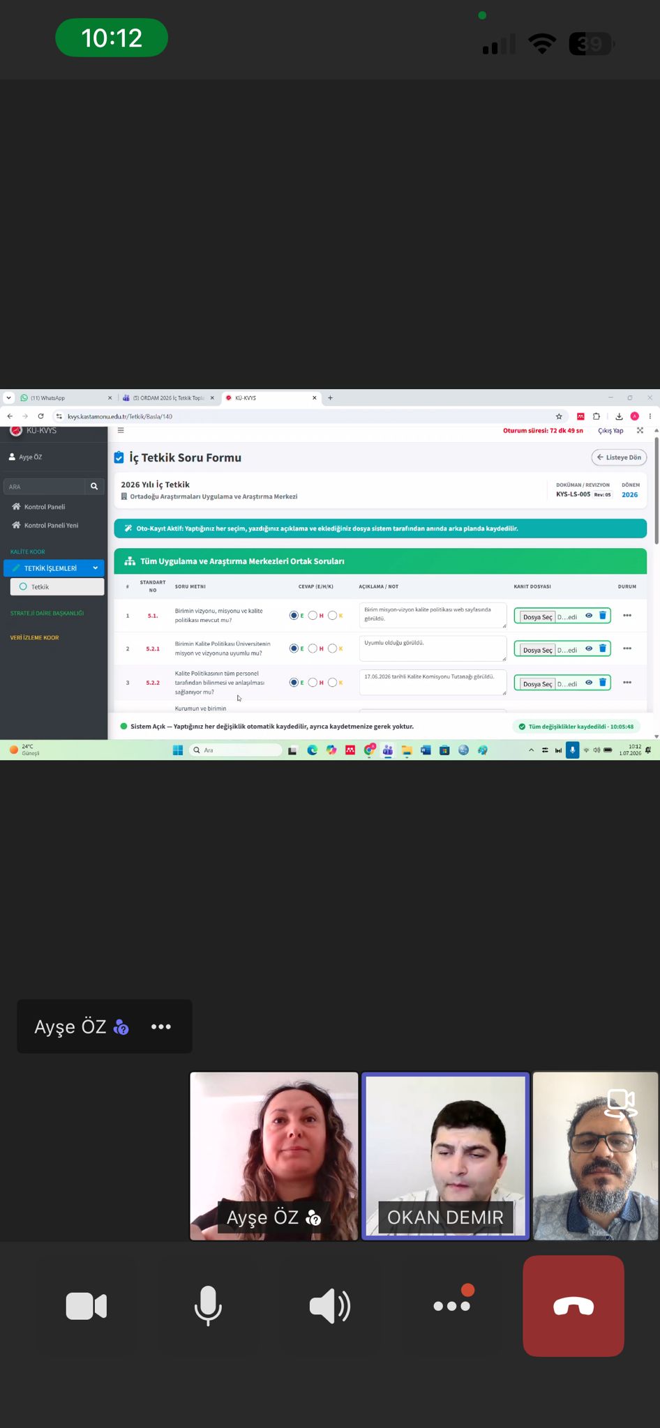This screenshot has height=1428, width=660.
Task: Select E answer for question 5.2.1
Action: click(x=294, y=648)
